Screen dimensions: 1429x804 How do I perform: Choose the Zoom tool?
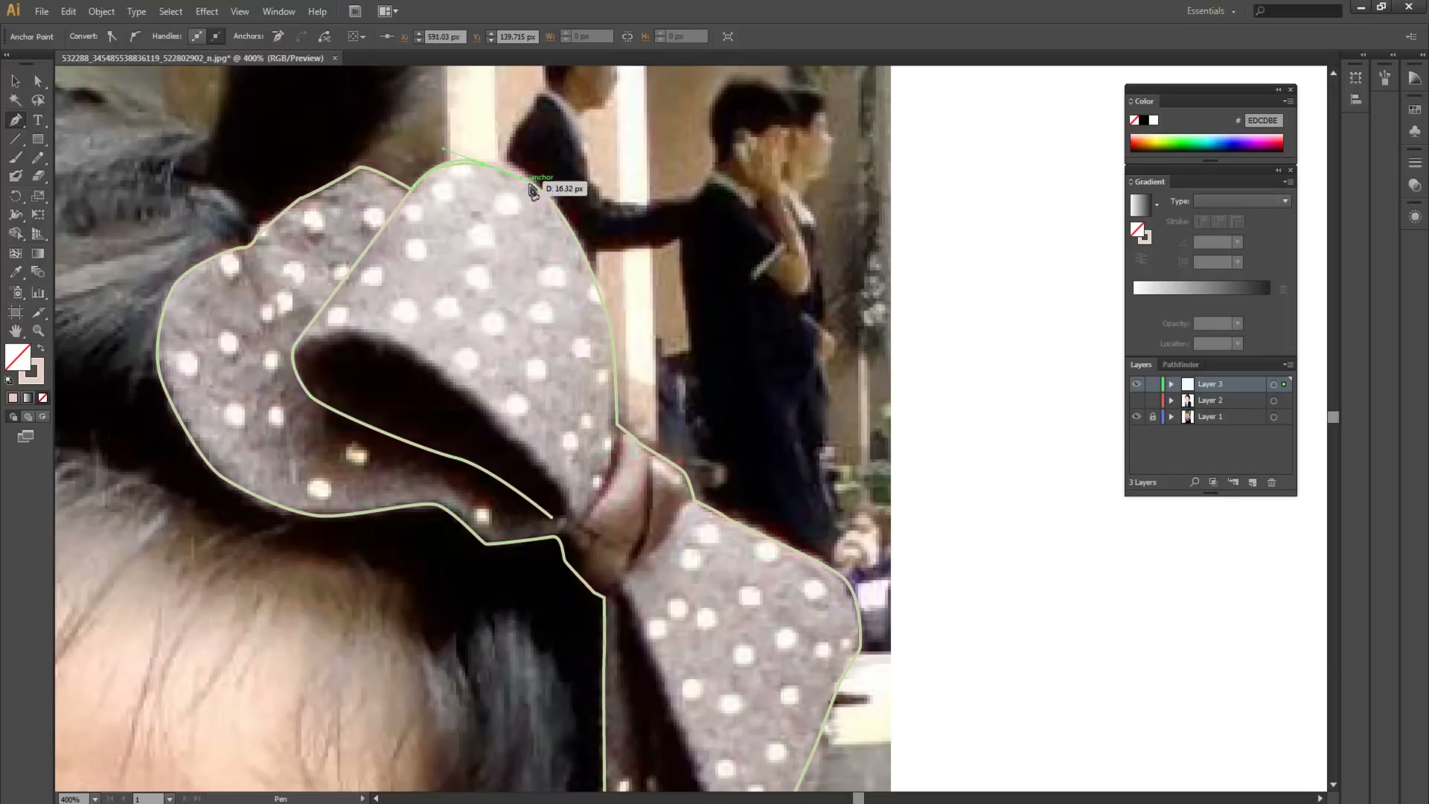[x=38, y=331]
